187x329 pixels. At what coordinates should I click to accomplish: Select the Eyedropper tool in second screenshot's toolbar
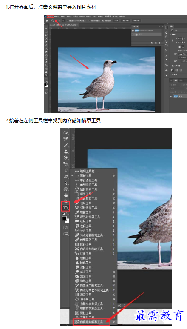[x=66, y=139]
